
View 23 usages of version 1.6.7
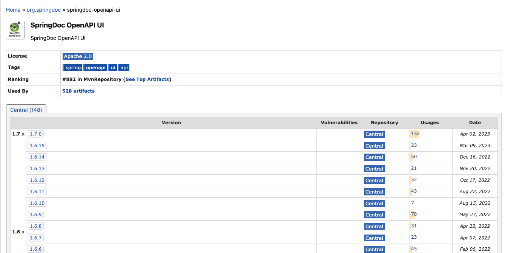point(414,237)
